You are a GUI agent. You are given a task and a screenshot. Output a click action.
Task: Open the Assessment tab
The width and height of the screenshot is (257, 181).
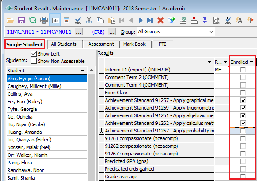pyautogui.click(x=101, y=44)
